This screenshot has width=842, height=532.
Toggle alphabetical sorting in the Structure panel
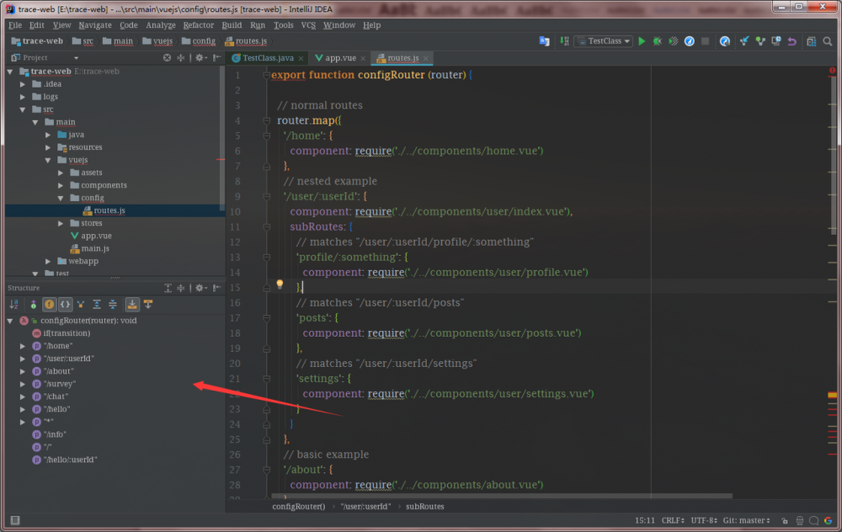(x=14, y=304)
